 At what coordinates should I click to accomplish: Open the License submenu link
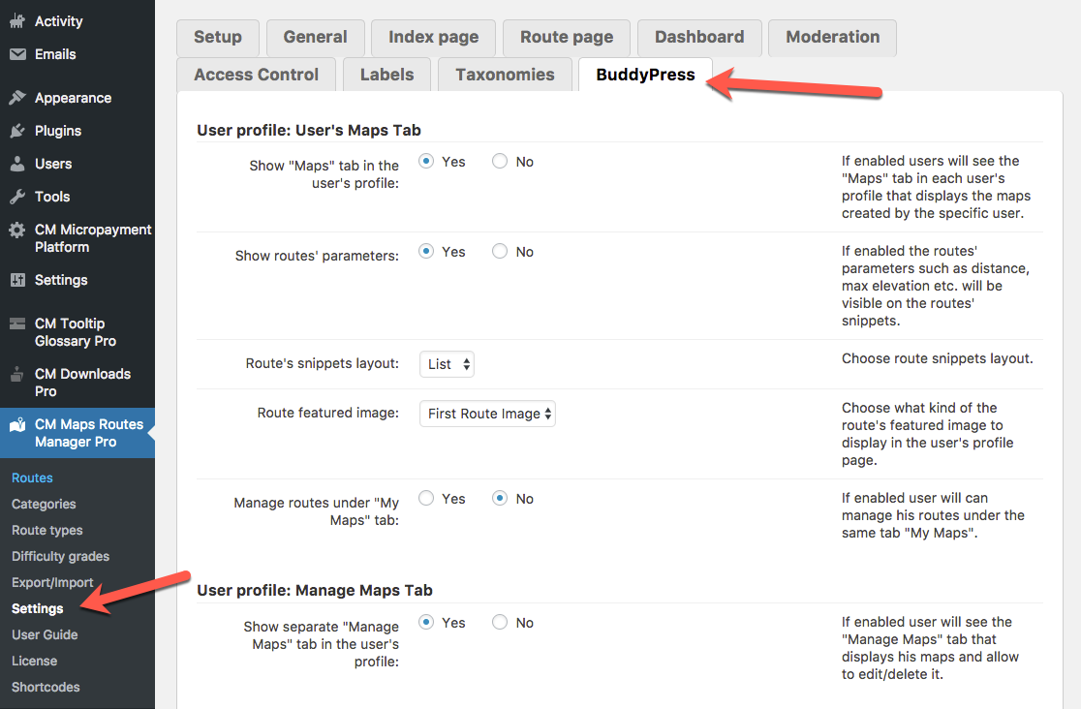(35, 662)
